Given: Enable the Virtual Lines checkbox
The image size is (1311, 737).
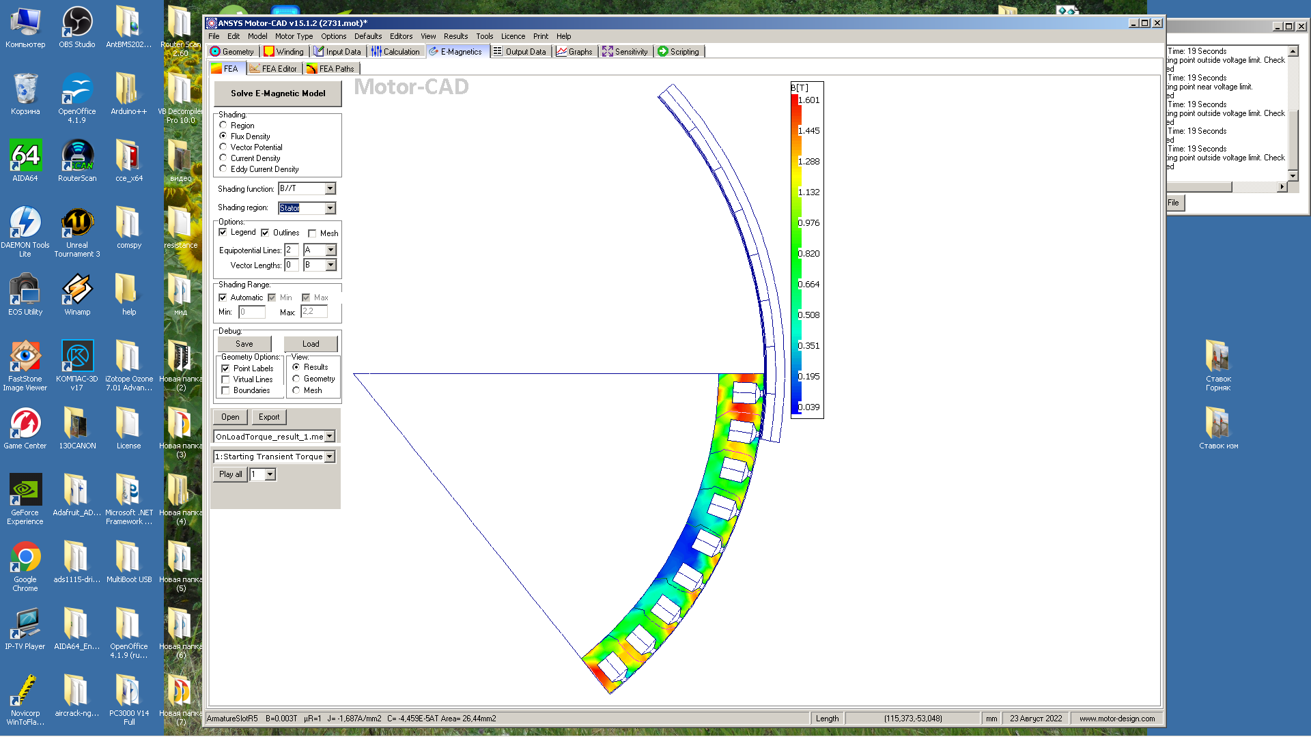Looking at the screenshot, I should click(225, 379).
